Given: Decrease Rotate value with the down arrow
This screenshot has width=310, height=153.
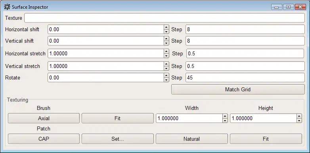Looking at the screenshot, I should (x=166, y=79).
